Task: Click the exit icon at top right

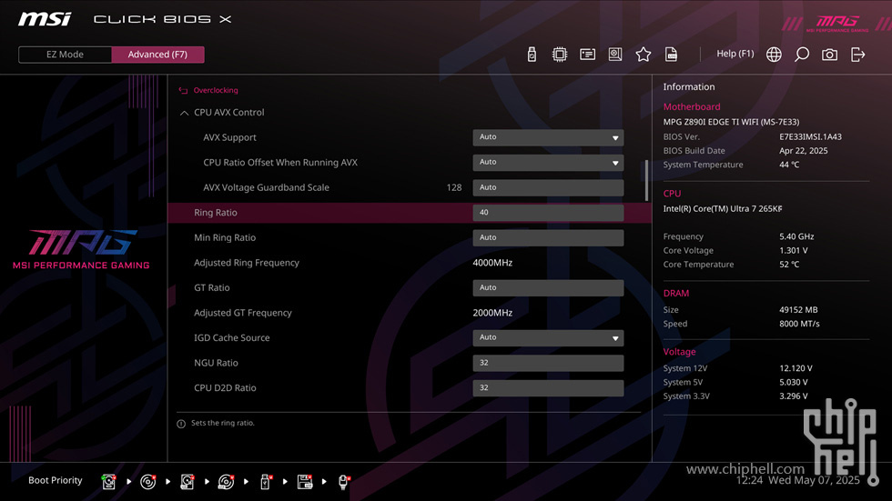Action: [x=857, y=55]
